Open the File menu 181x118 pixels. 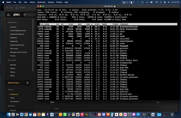15,2
